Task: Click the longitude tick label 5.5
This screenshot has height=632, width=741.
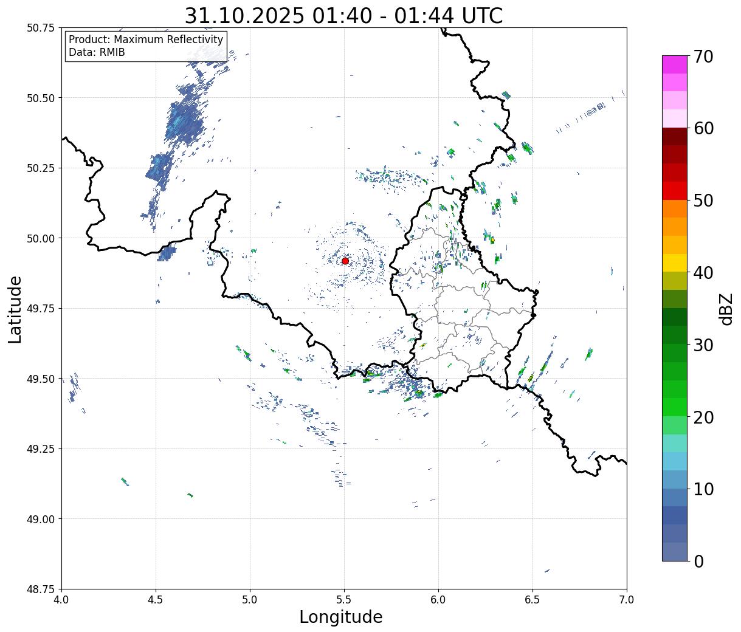Action: [344, 600]
